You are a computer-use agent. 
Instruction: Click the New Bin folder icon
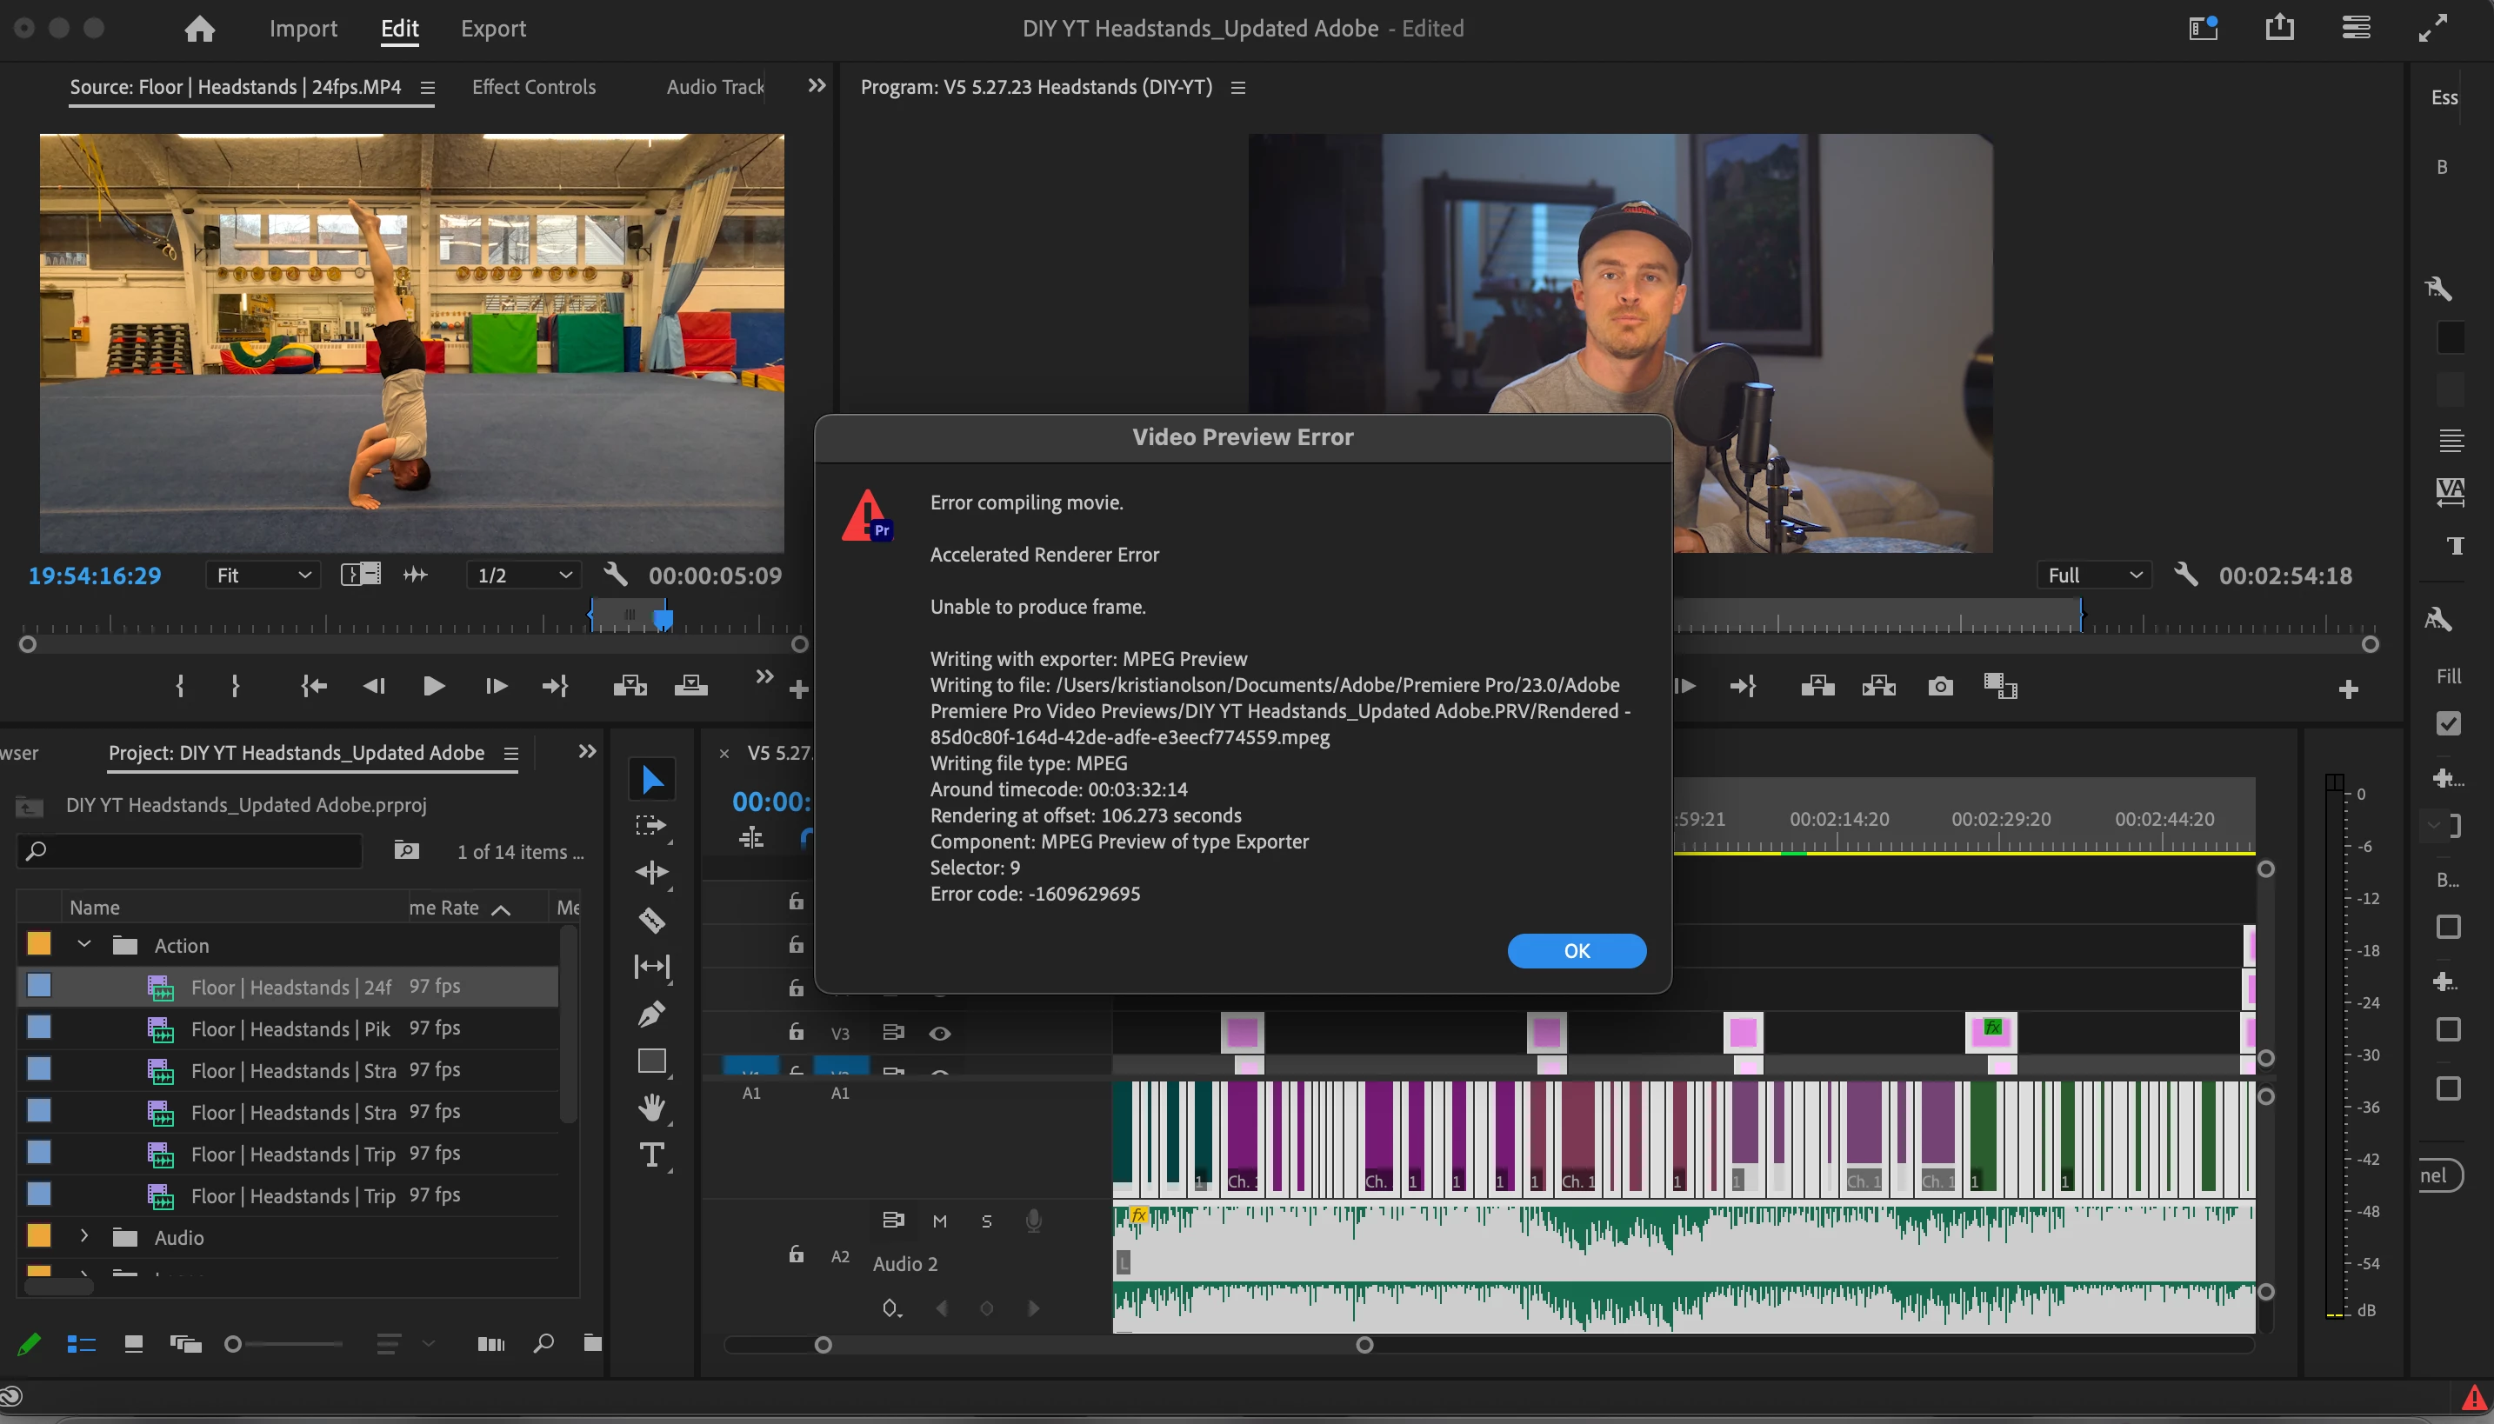591,1343
